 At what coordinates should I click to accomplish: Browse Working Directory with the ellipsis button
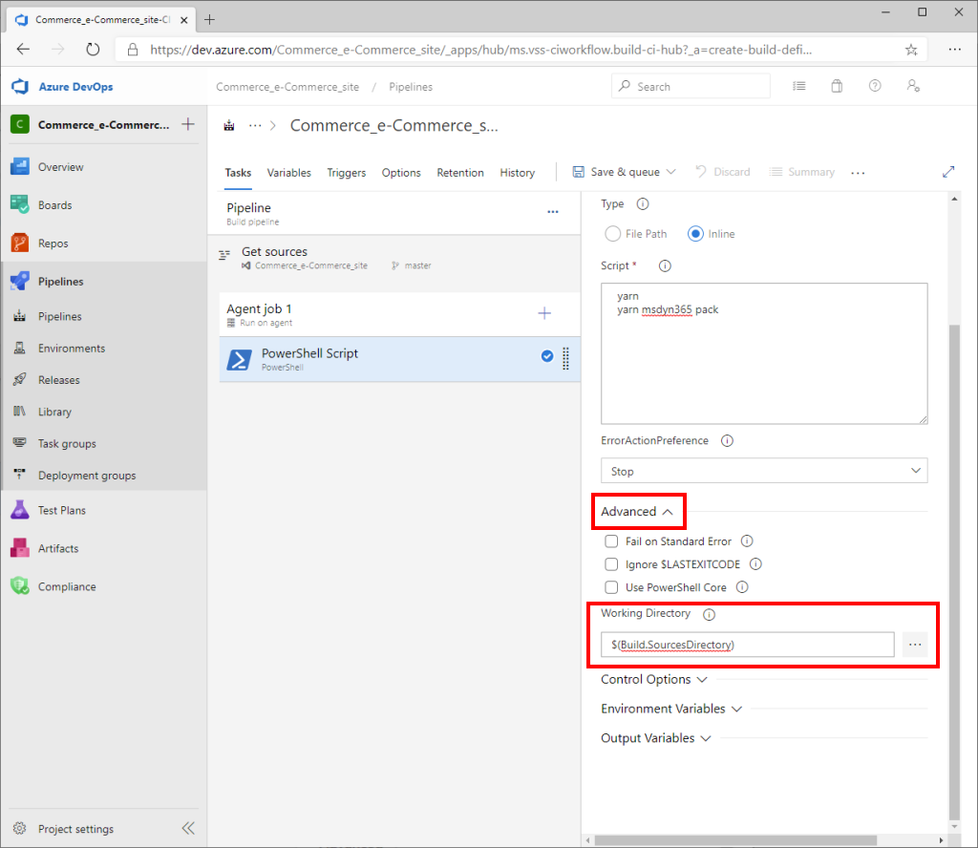(x=915, y=645)
